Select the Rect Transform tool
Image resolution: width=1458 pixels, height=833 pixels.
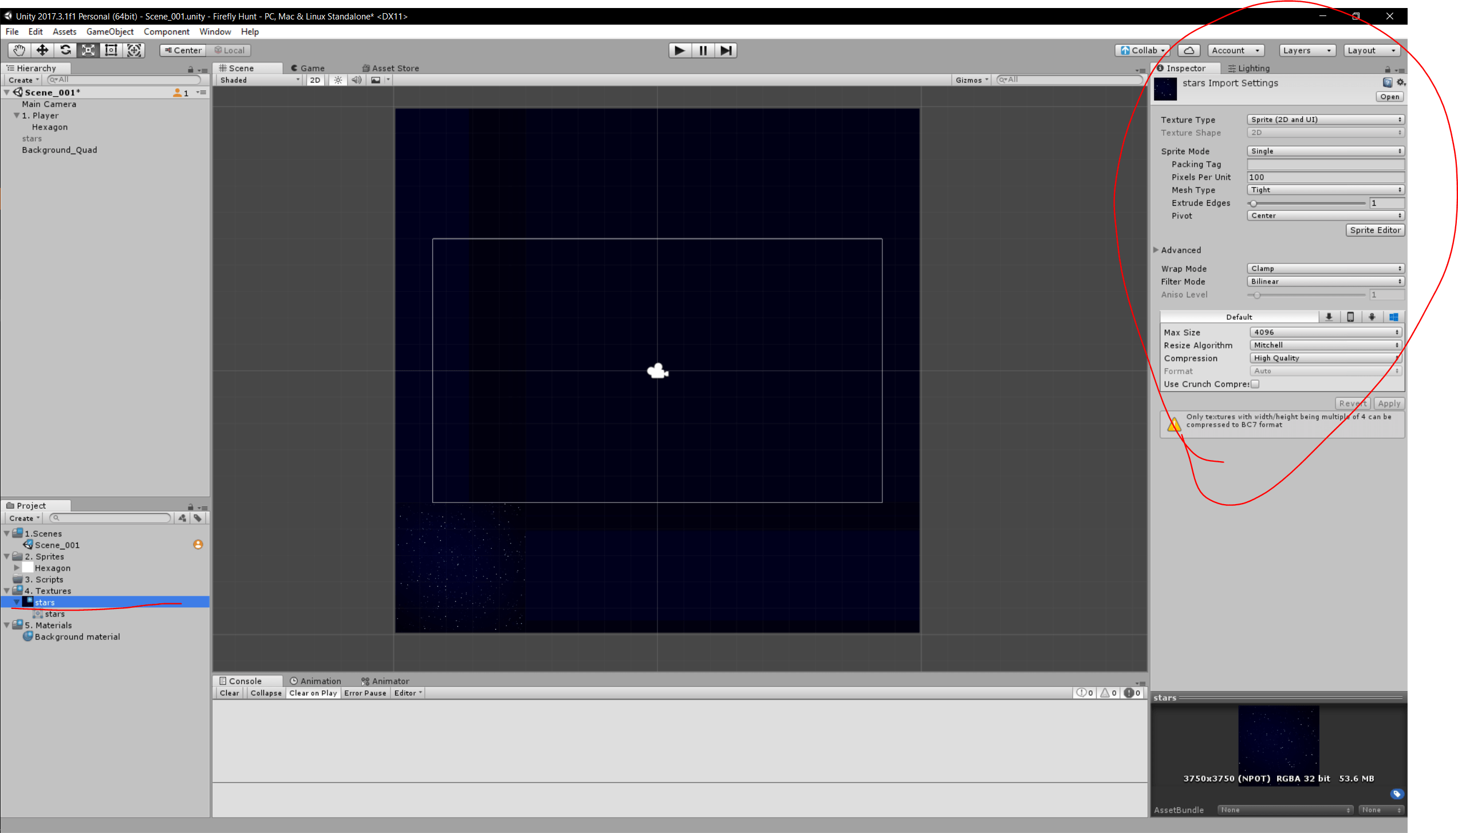[111, 50]
